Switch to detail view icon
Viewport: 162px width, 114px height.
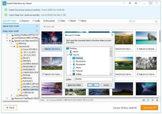[x=157, y=100]
